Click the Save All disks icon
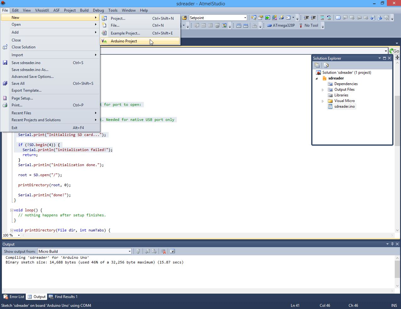 [5, 84]
